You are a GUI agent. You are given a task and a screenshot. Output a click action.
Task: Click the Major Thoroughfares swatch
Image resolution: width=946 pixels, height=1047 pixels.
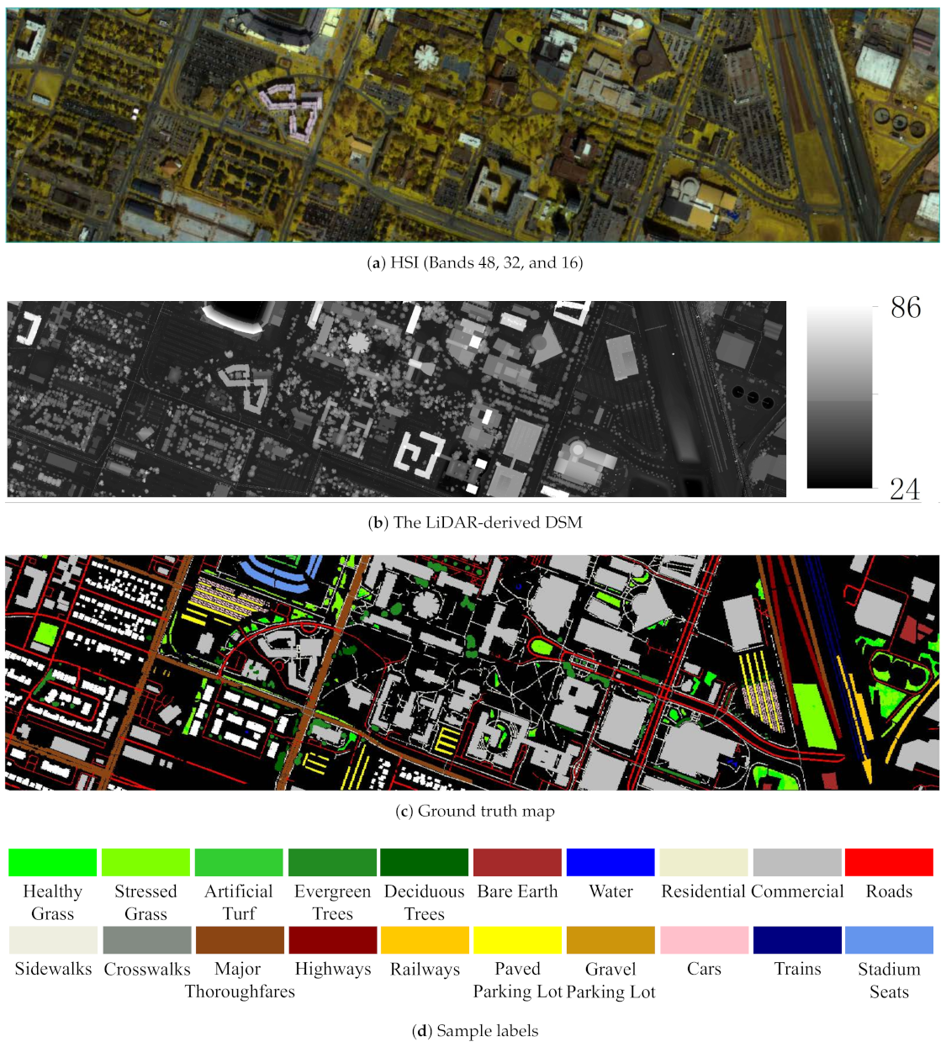click(x=238, y=939)
